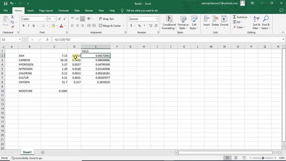Screen dimensions: 286x161
Task: Add a new sheet with plus icon
Action: 43,152
